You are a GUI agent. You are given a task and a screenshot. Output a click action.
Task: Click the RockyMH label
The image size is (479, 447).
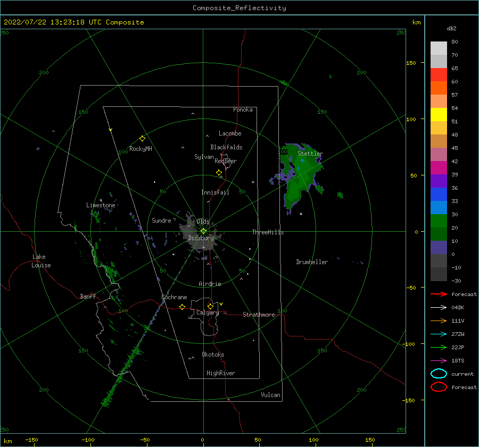tap(141, 149)
